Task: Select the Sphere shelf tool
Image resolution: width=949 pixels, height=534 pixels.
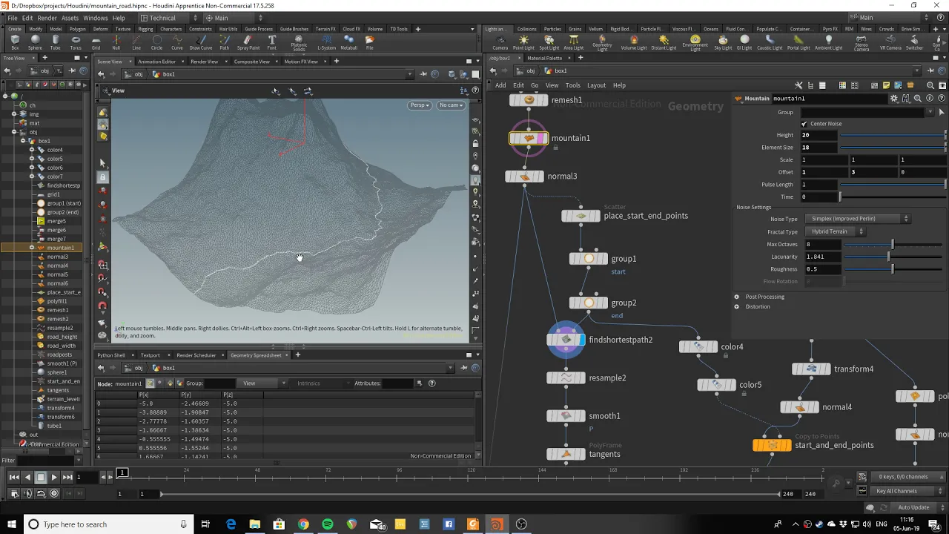Action: (35, 43)
